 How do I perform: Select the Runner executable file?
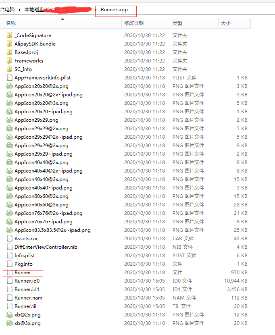(23, 273)
